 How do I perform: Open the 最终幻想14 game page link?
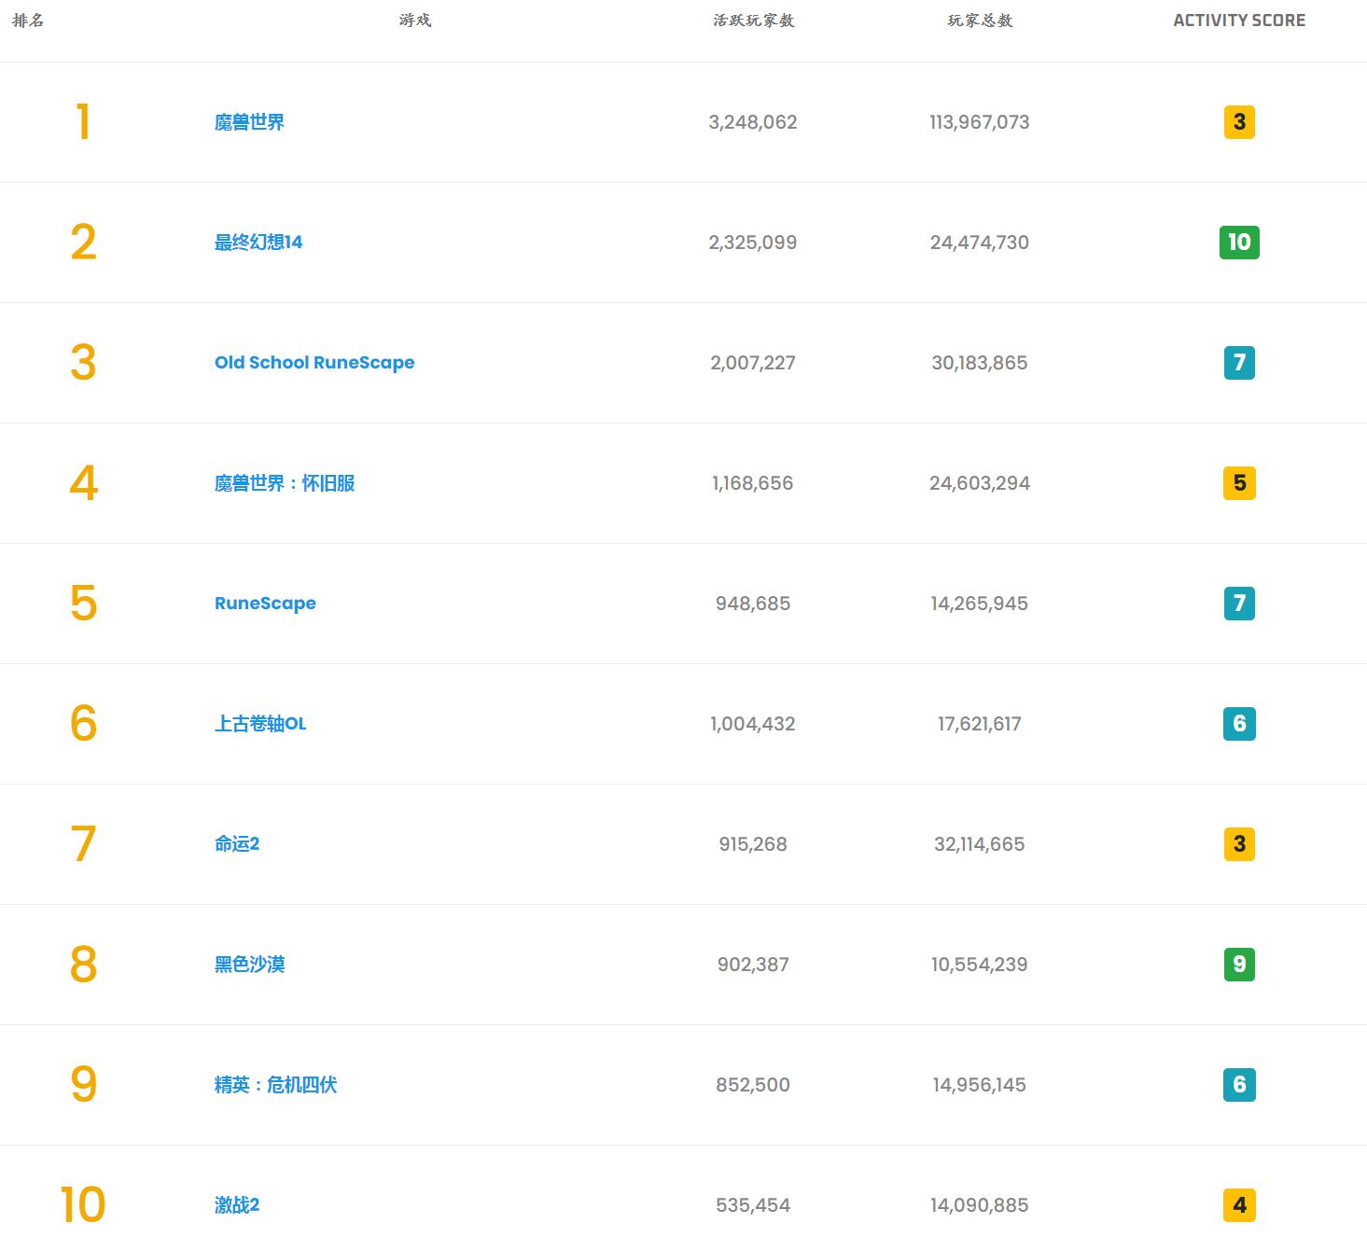click(259, 242)
